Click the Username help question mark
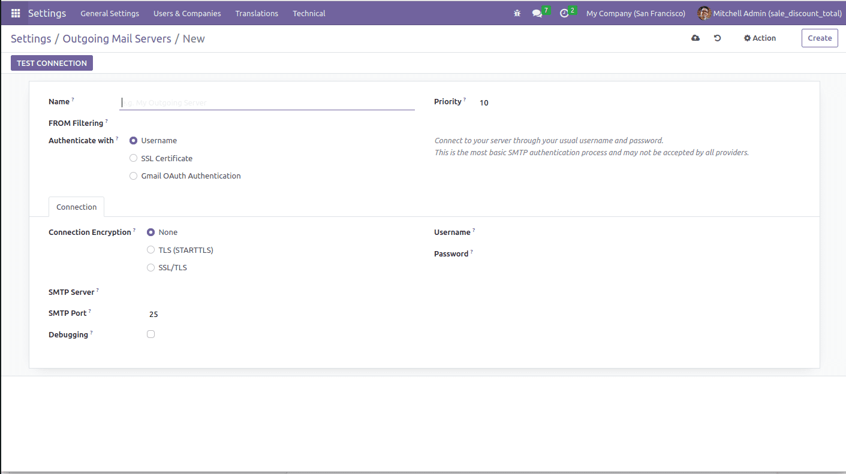846x474 pixels. coord(474,230)
